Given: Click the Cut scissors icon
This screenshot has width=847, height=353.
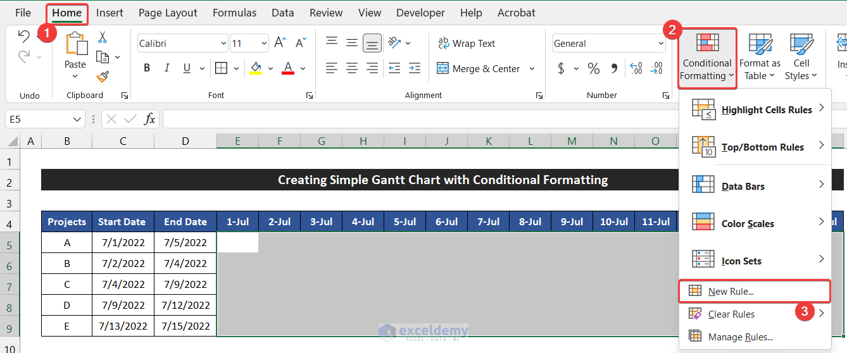Looking at the screenshot, I should point(103,37).
